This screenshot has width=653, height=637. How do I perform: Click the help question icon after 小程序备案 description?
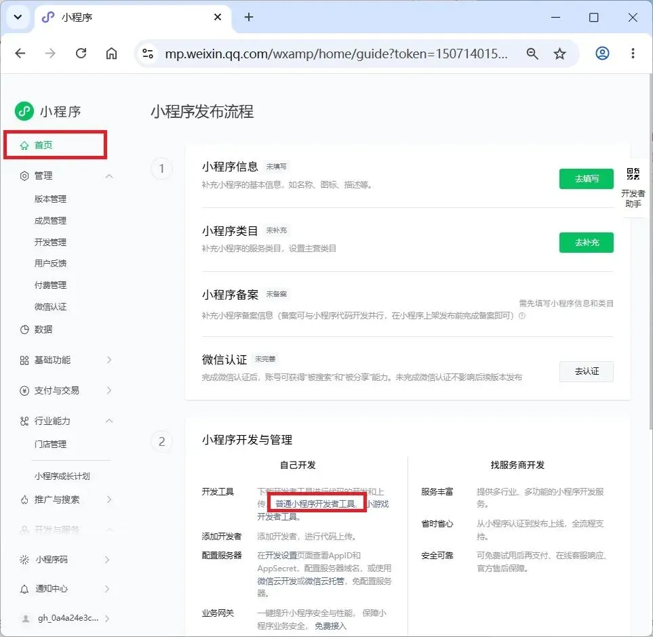tap(522, 316)
